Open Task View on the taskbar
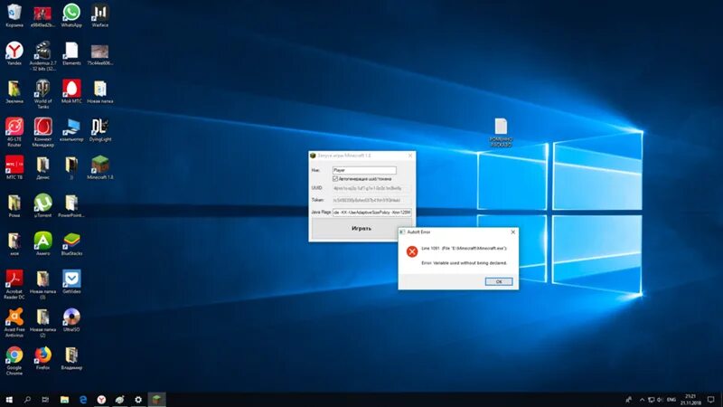 coord(45,400)
